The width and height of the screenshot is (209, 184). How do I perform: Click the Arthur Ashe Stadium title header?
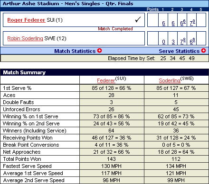coord(68,3)
